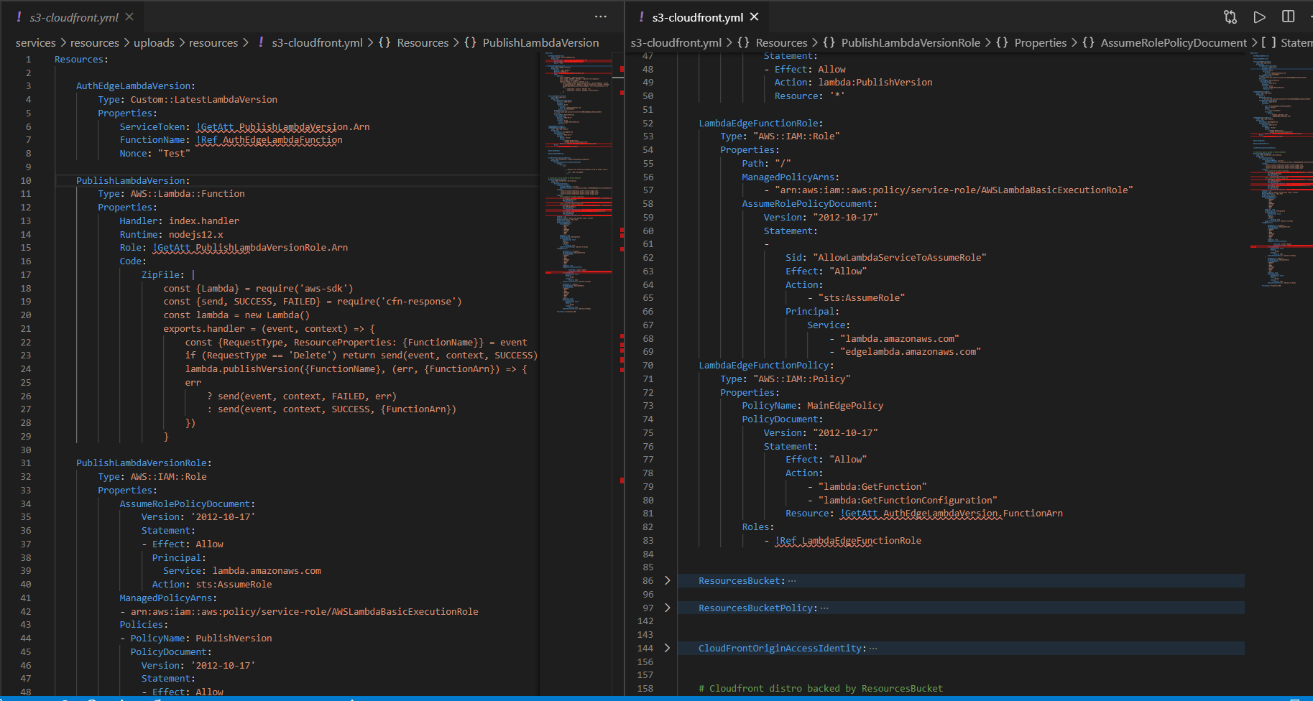Close the left pane's s3-cloudfront.yml tab
This screenshot has width=1313, height=701.
pyautogui.click(x=129, y=17)
